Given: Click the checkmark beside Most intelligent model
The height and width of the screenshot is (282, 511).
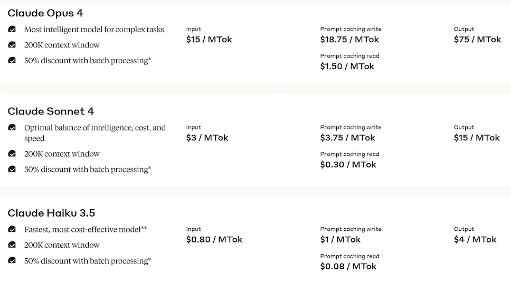Looking at the screenshot, I should (x=12, y=30).
